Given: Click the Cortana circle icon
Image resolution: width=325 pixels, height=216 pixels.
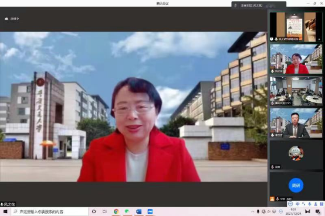Looking at the screenshot, I should (94, 211).
